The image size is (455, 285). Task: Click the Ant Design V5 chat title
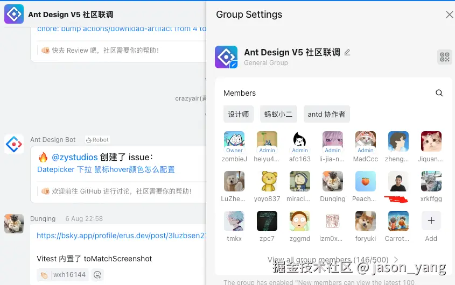click(71, 15)
